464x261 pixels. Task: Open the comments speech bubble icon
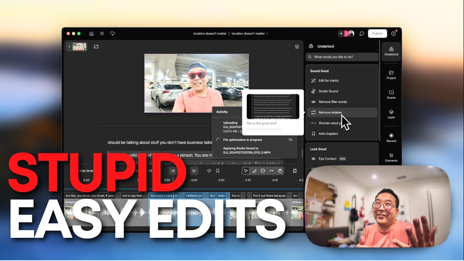coord(361,33)
